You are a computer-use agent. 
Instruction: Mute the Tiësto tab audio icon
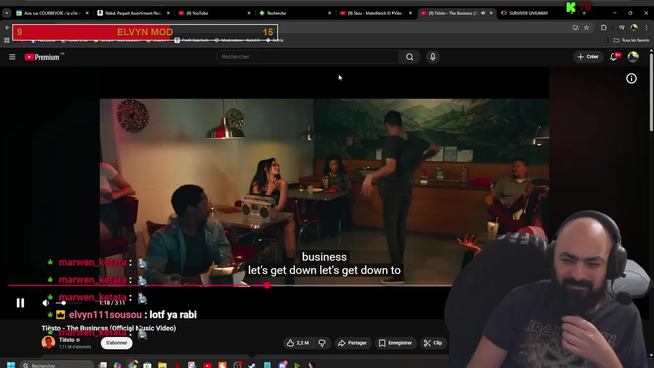coord(483,13)
